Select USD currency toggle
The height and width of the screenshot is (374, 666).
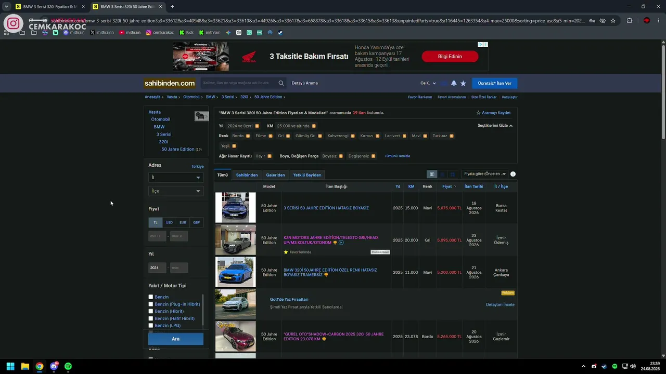(169, 222)
